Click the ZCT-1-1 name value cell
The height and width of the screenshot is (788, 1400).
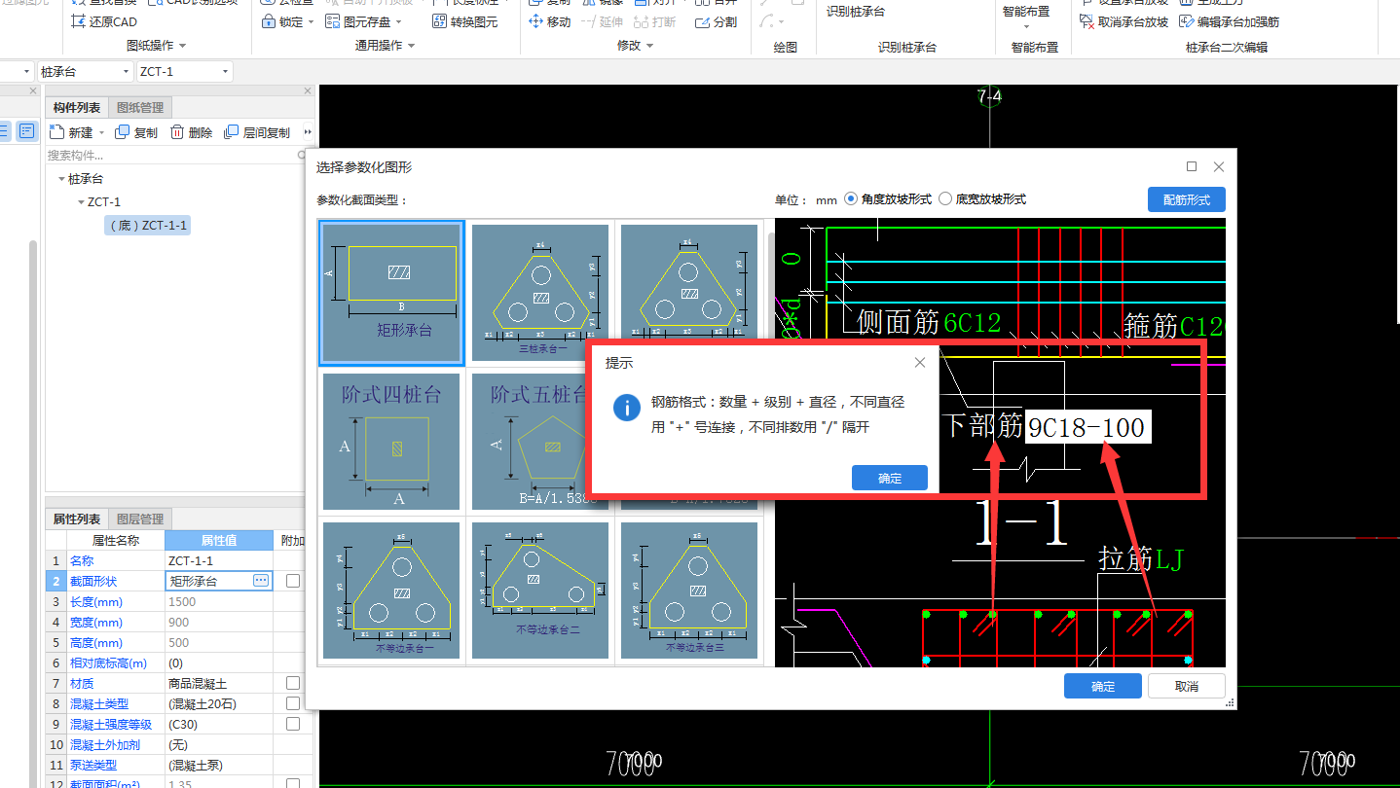click(x=219, y=560)
